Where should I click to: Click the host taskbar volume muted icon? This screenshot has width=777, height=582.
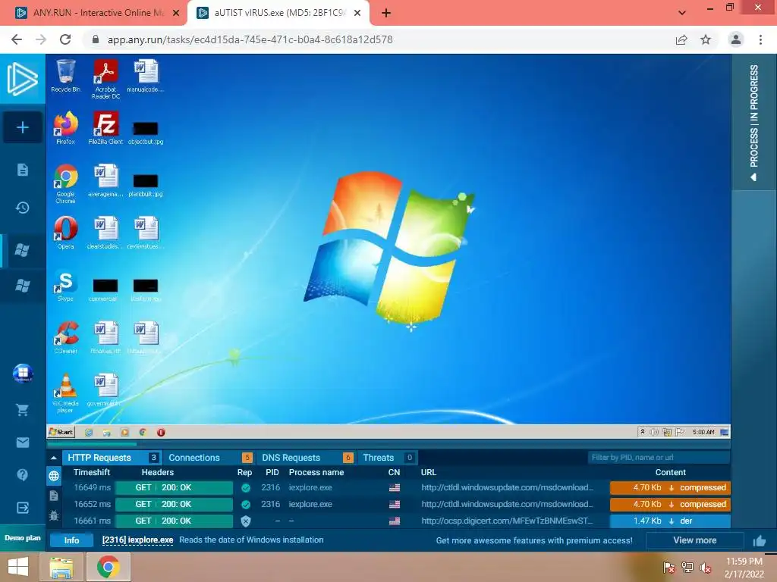705,568
